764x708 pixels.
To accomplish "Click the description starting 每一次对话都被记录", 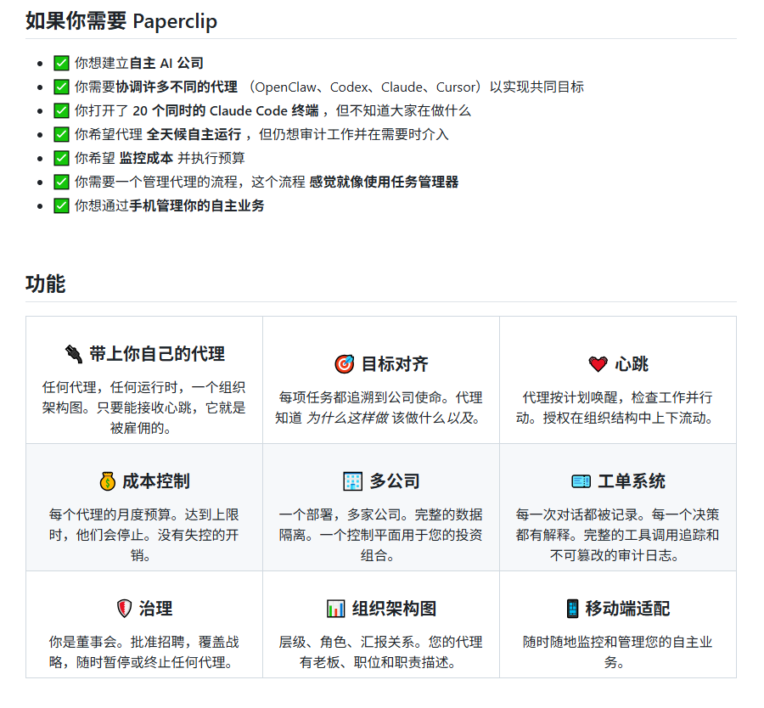I will click(x=617, y=535).
